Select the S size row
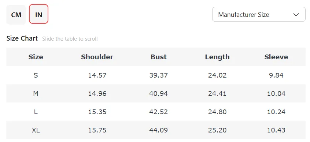The width and height of the screenshot is (310, 142). [x=156, y=75]
